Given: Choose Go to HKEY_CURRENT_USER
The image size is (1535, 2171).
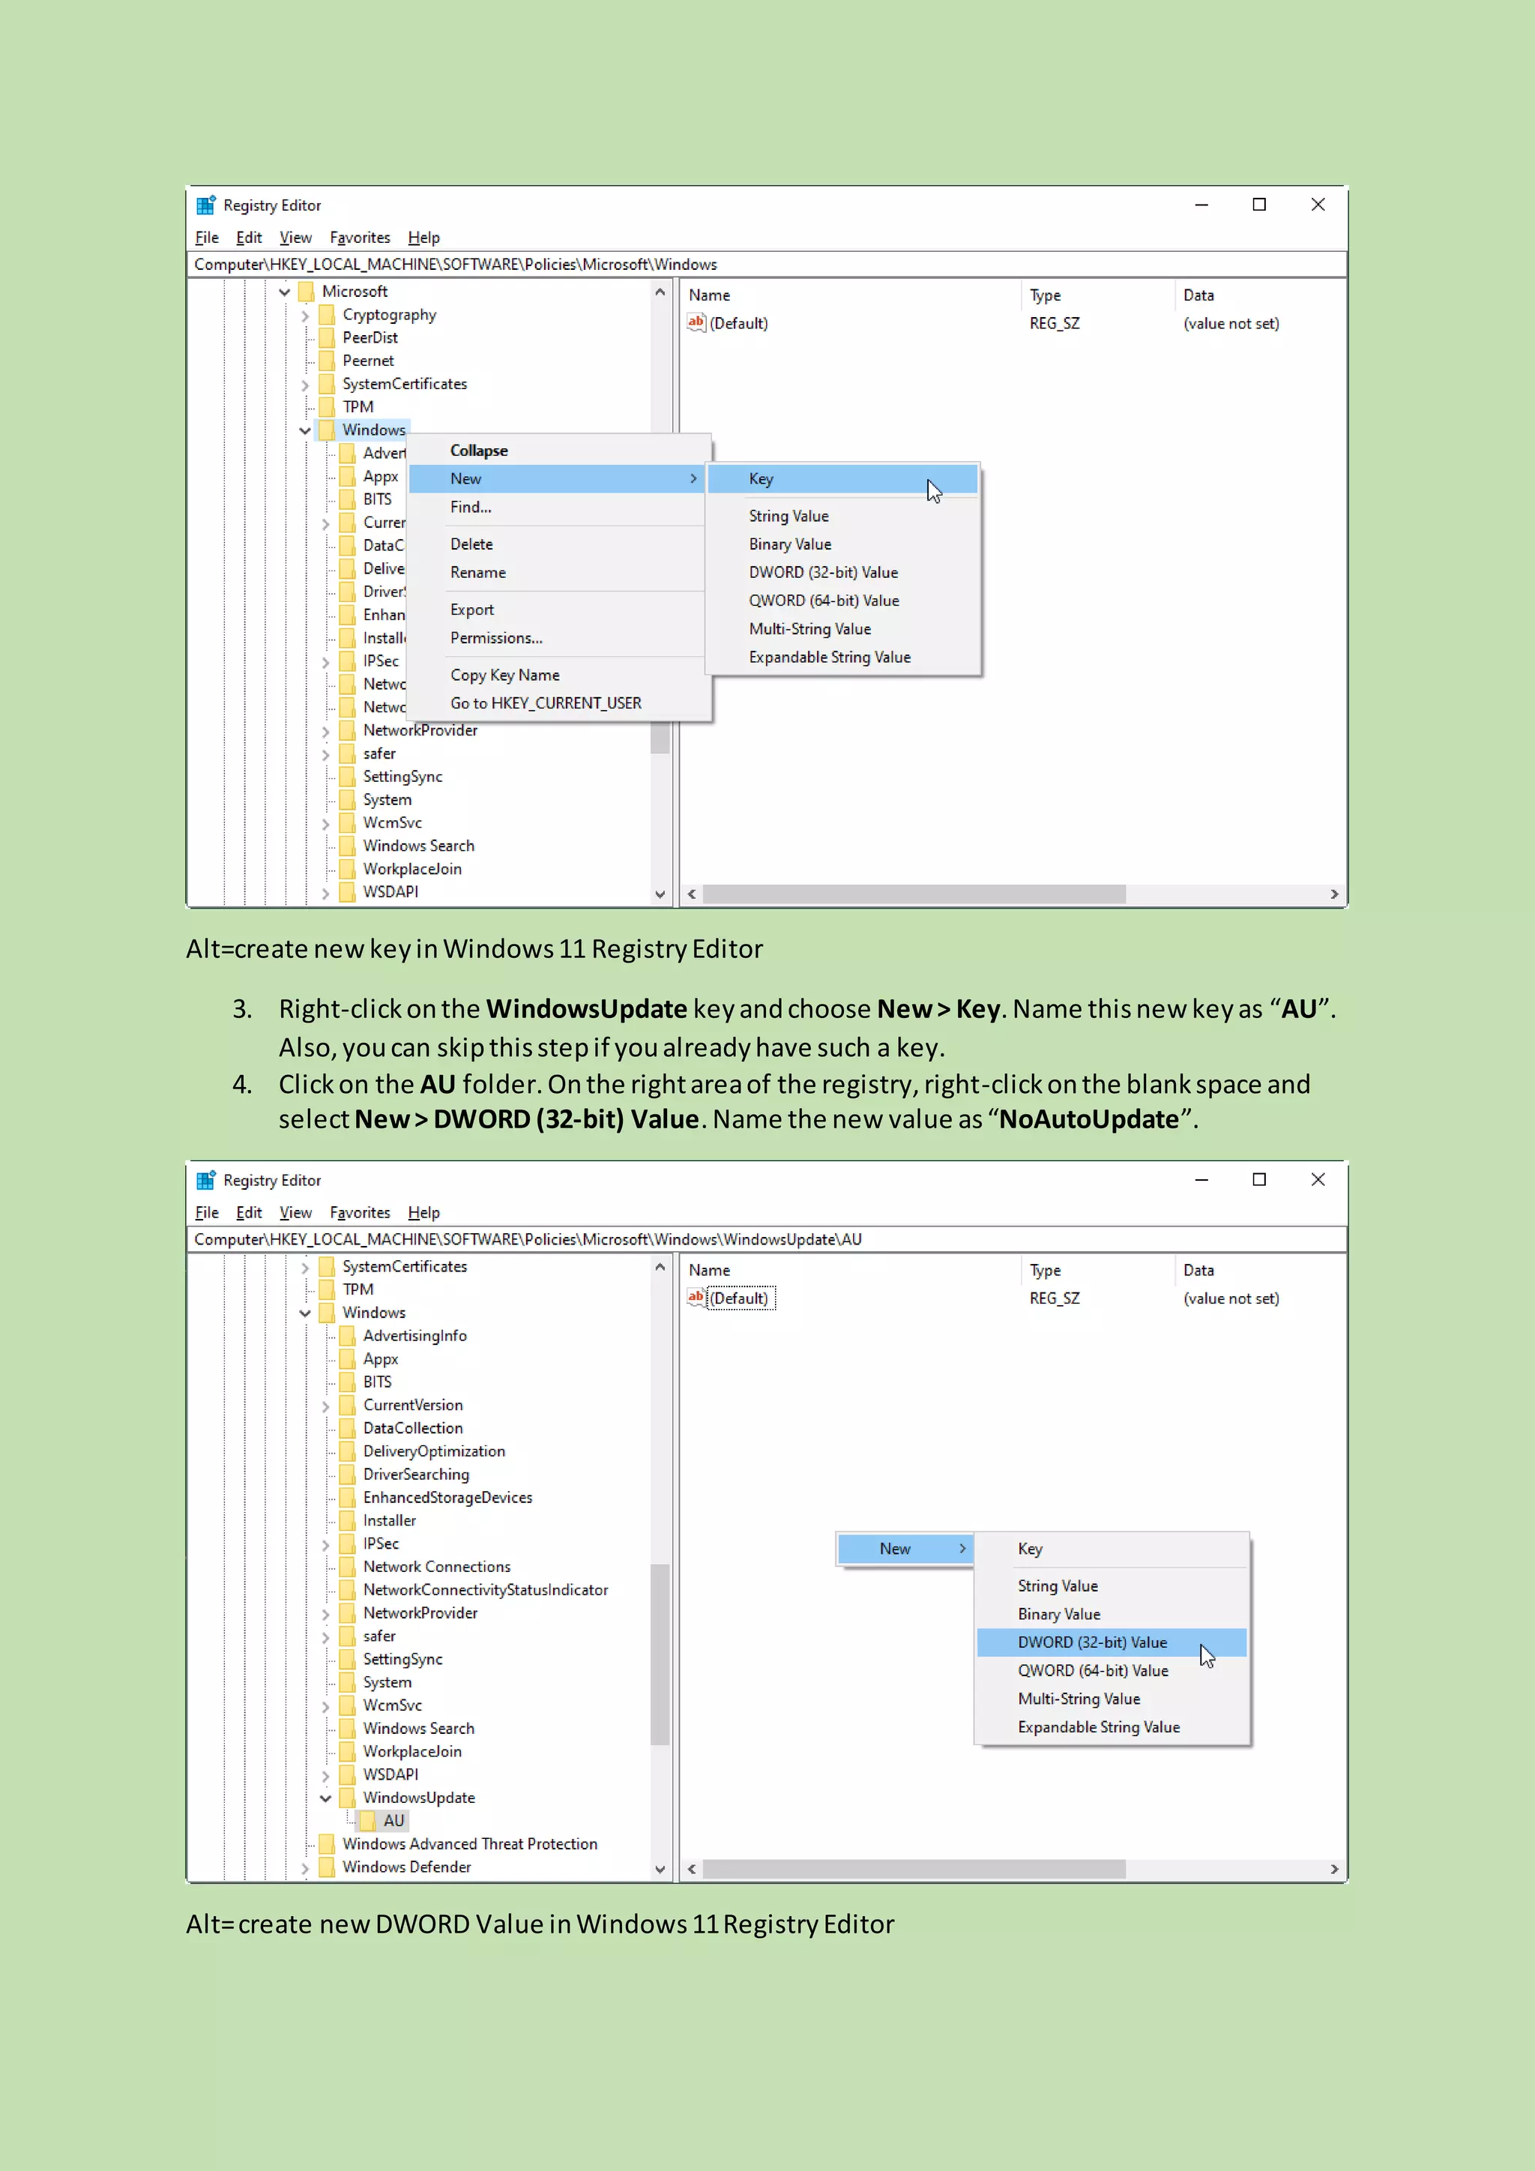Looking at the screenshot, I should pos(560,702).
